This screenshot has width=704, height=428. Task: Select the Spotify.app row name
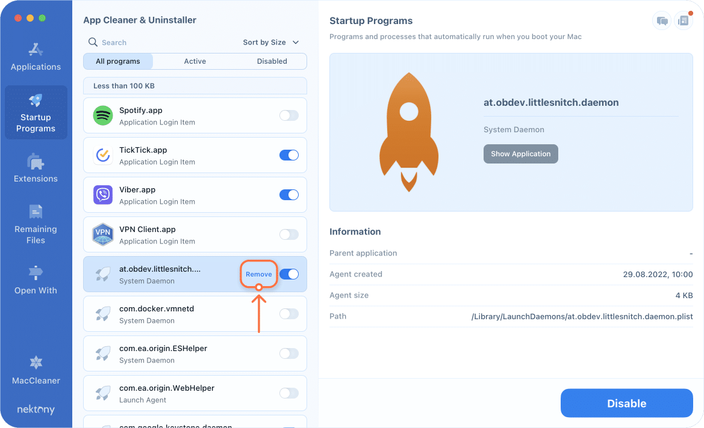click(140, 110)
